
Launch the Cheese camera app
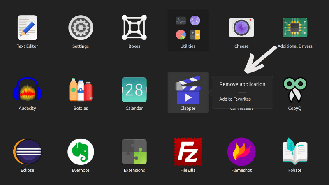[241, 28]
